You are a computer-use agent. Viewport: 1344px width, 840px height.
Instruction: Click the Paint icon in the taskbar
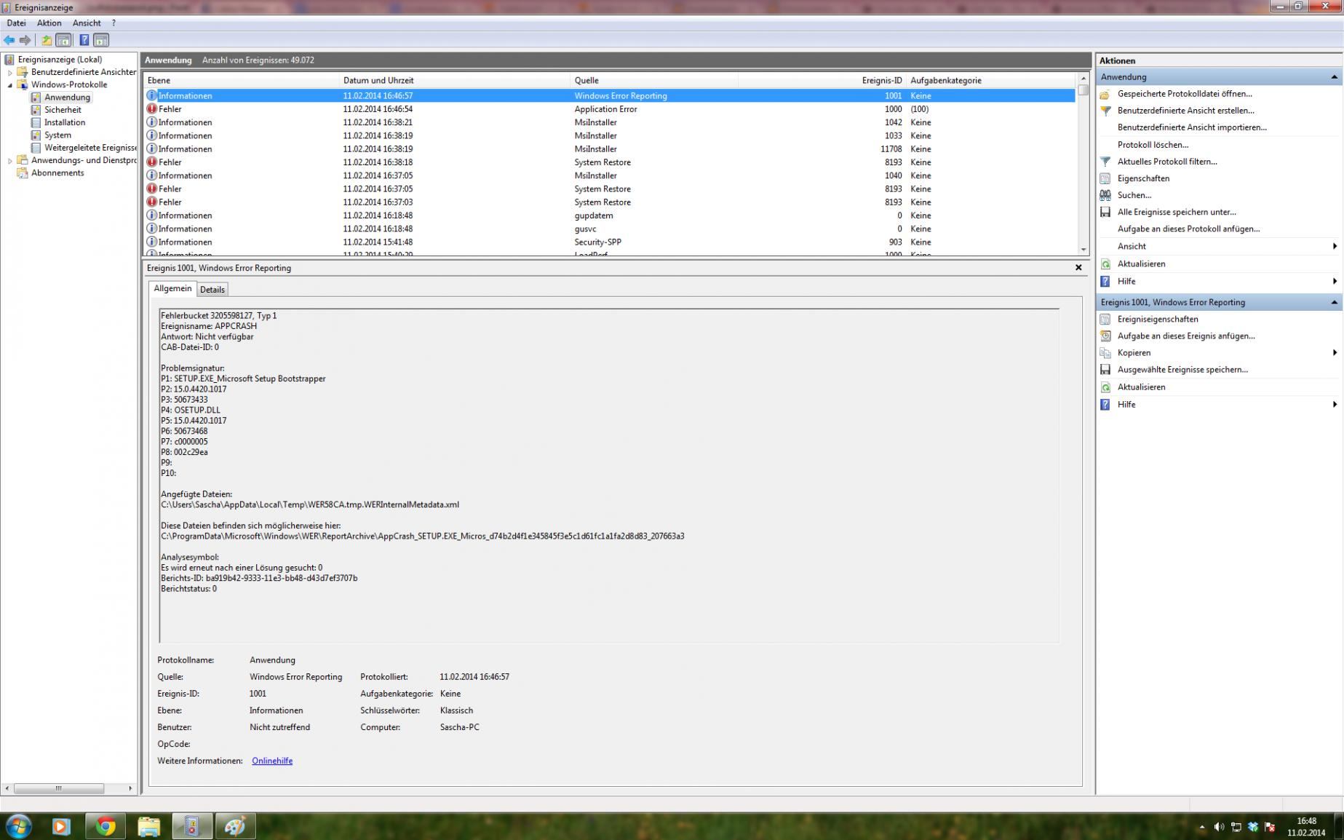click(x=235, y=826)
